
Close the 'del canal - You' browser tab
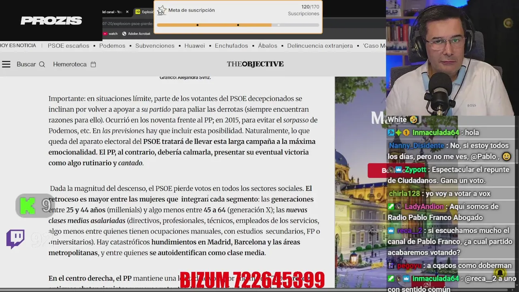(127, 12)
